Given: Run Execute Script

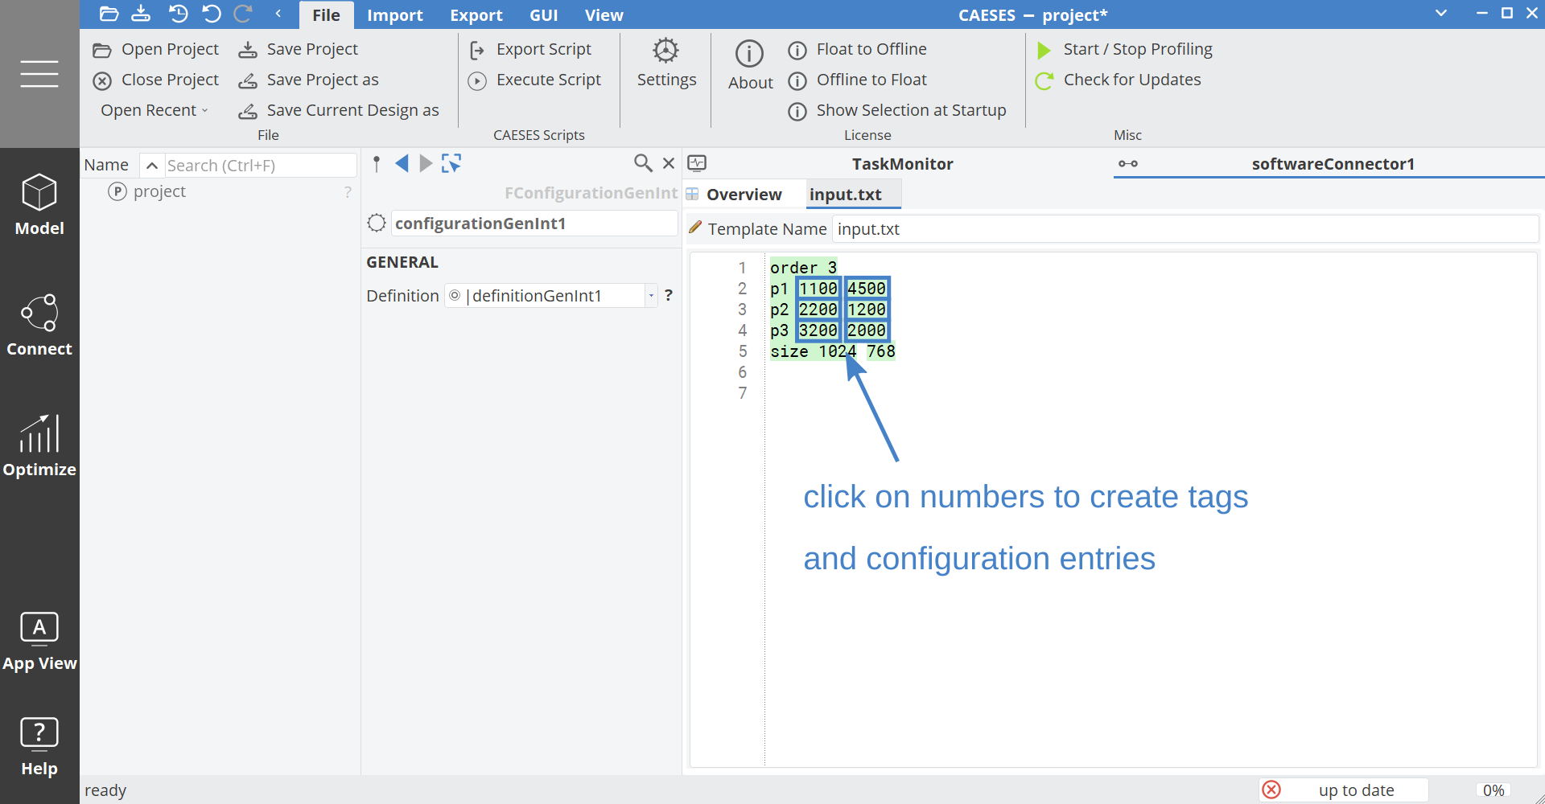Looking at the screenshot, I should click(535, 80).
